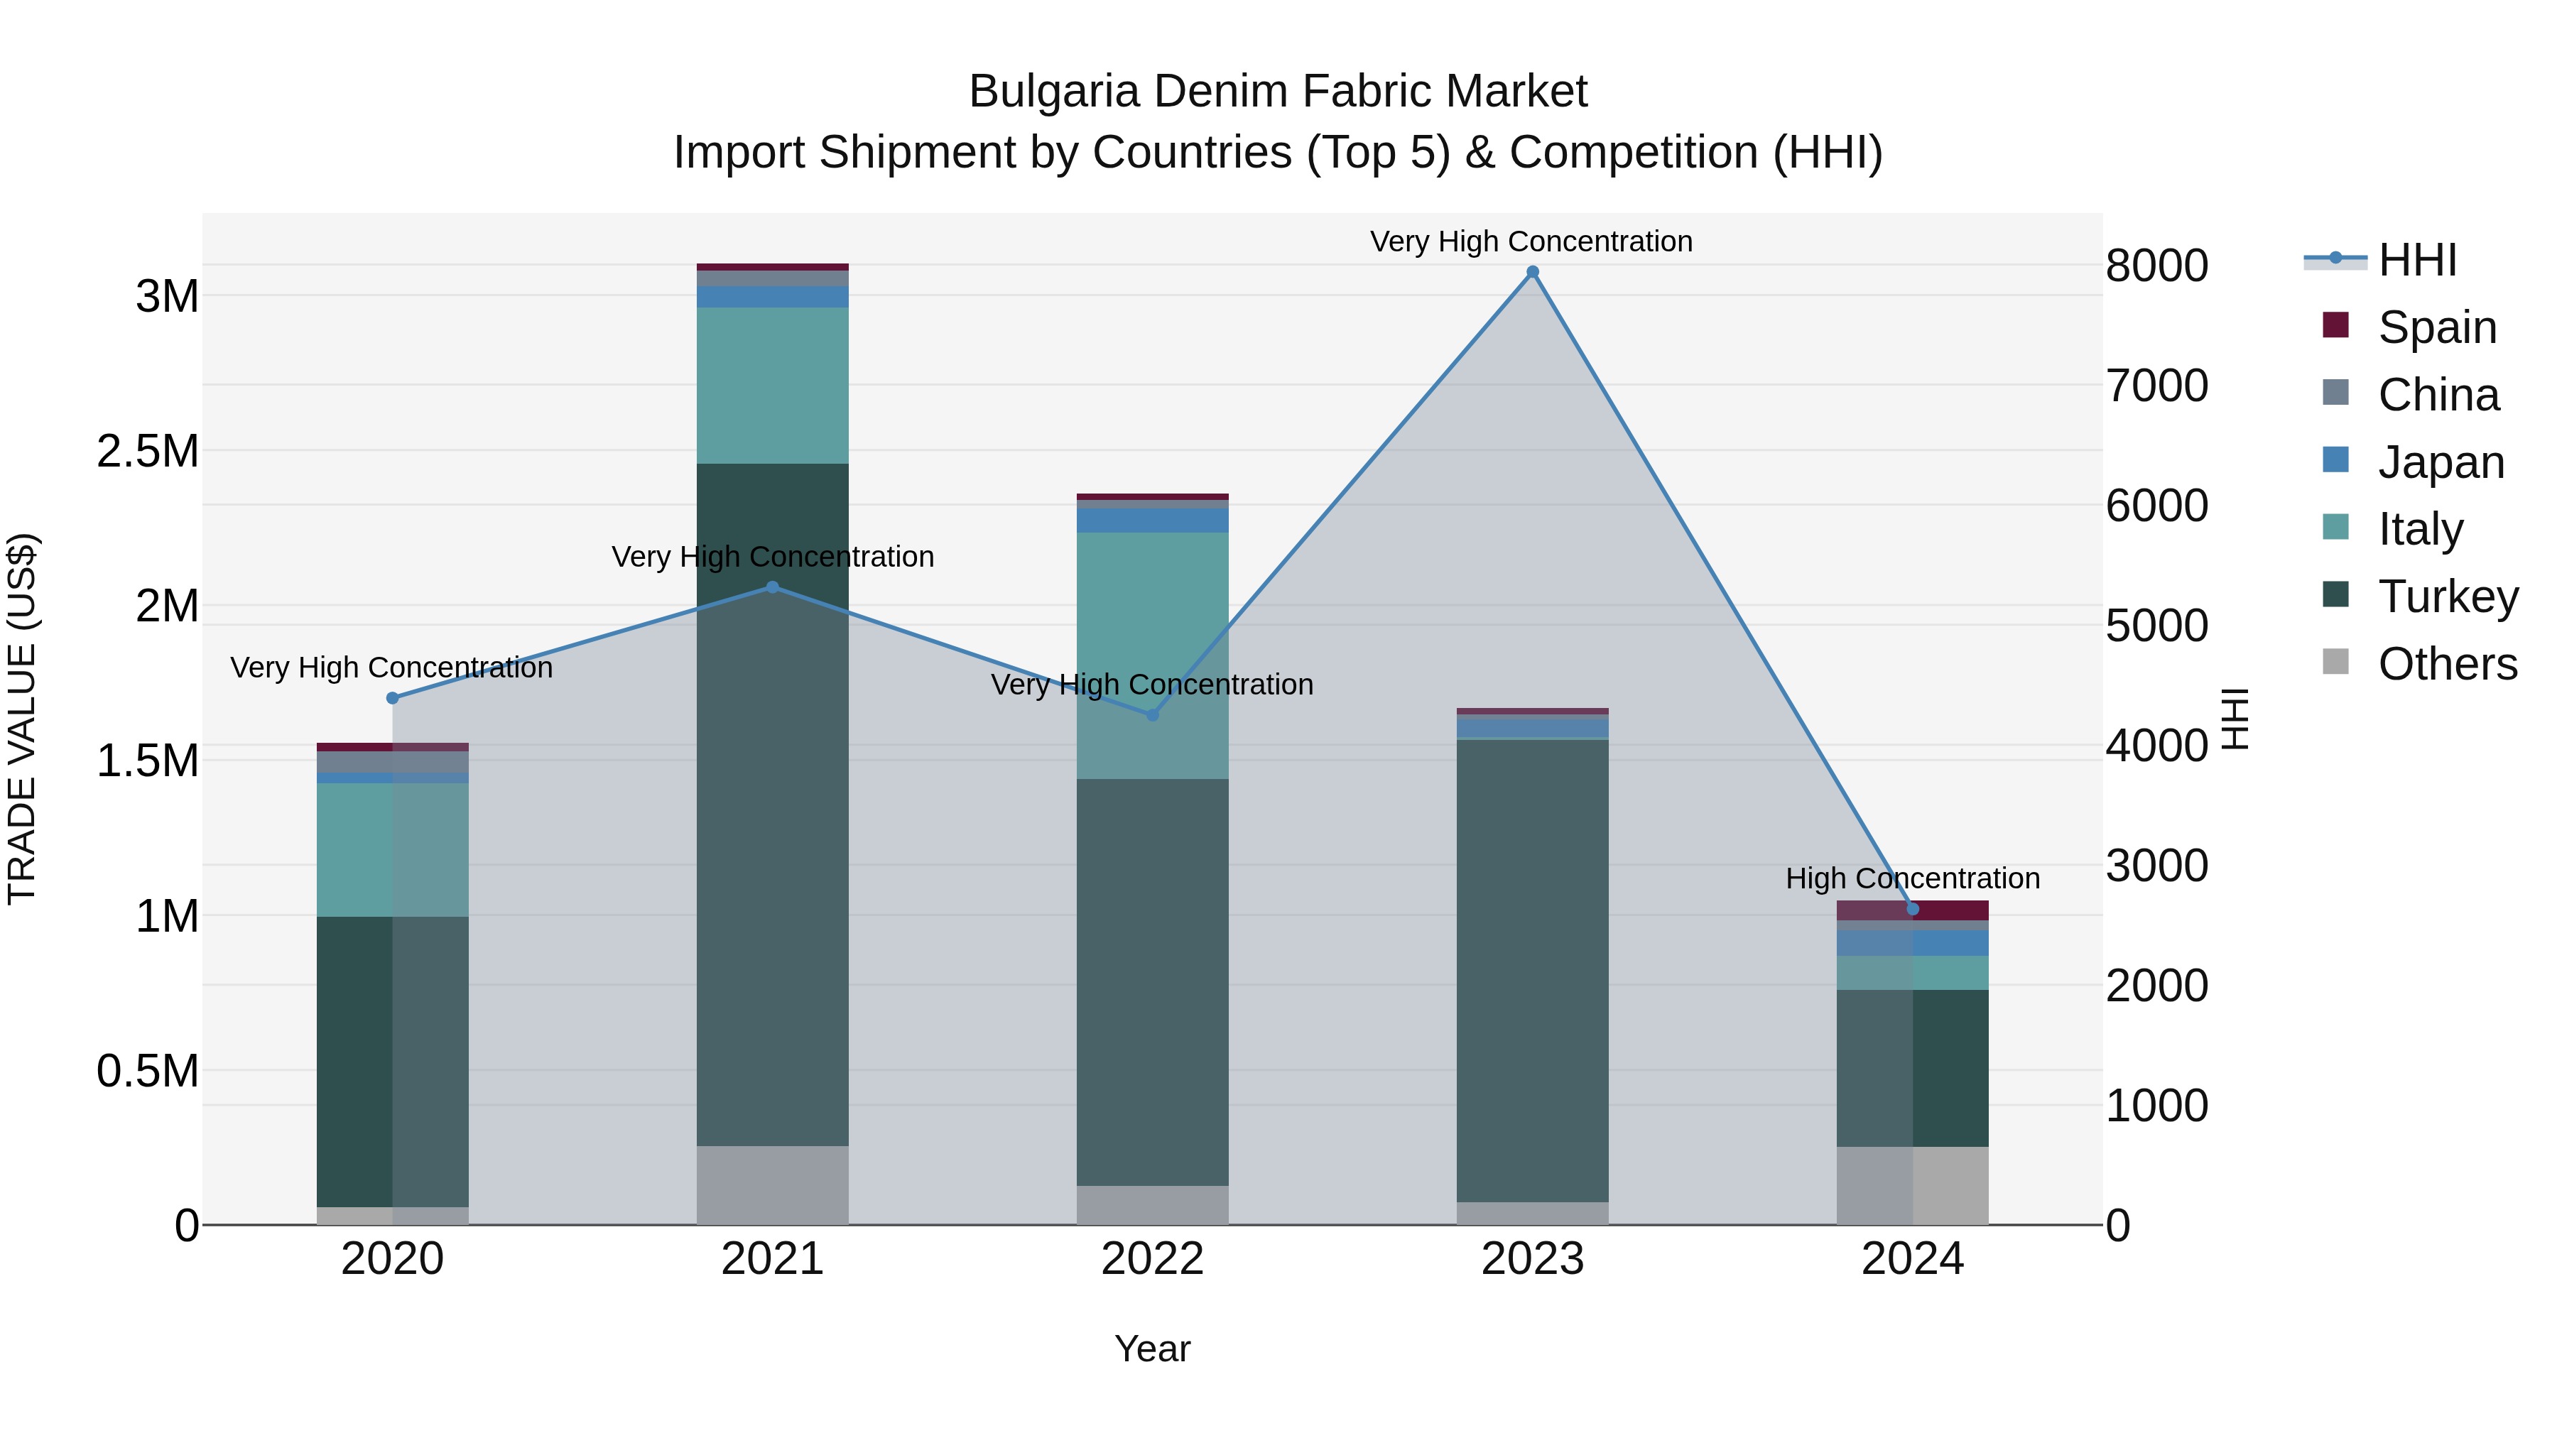
Task: Click the Italy segment of the 2021 bar
Action: pyautogui.click(x=772, y=385)
